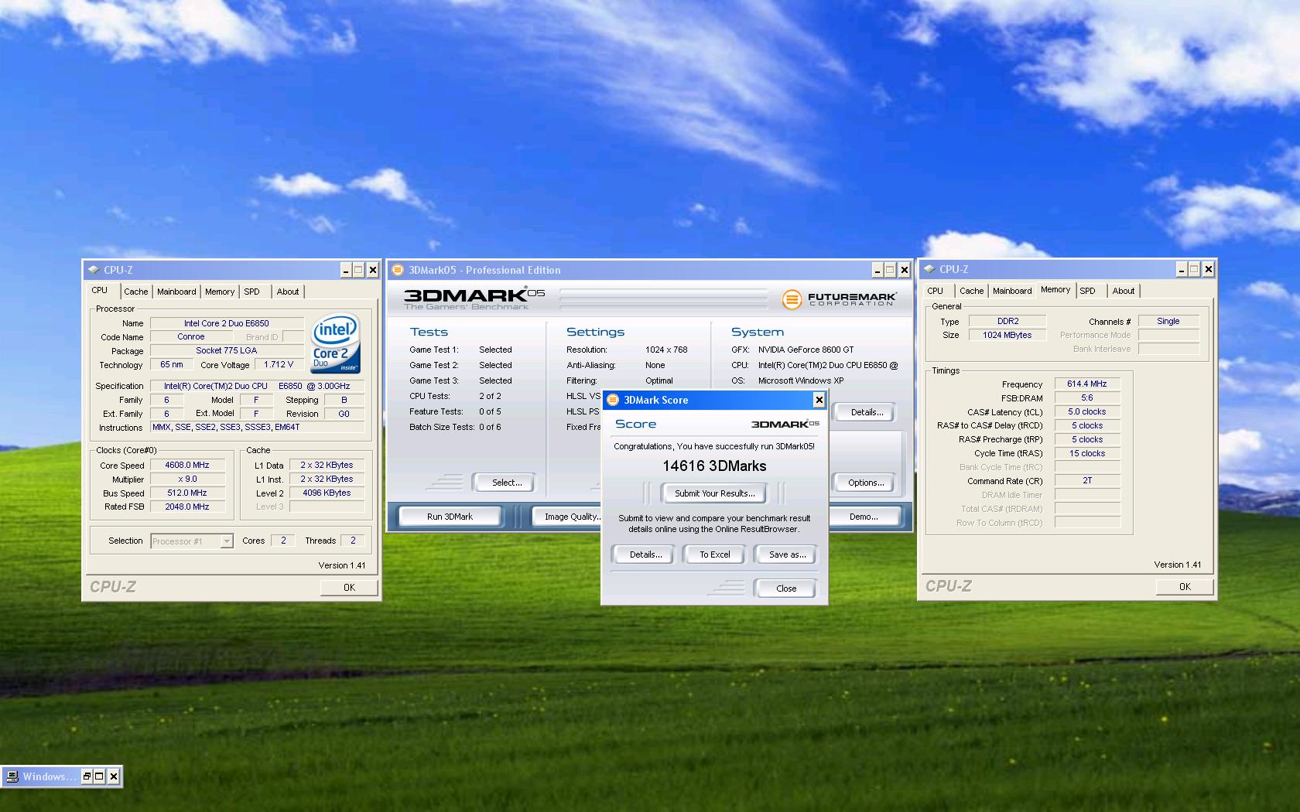
Task: Click OK in the left CPU-Z window
Action: (x=349, y=588)
